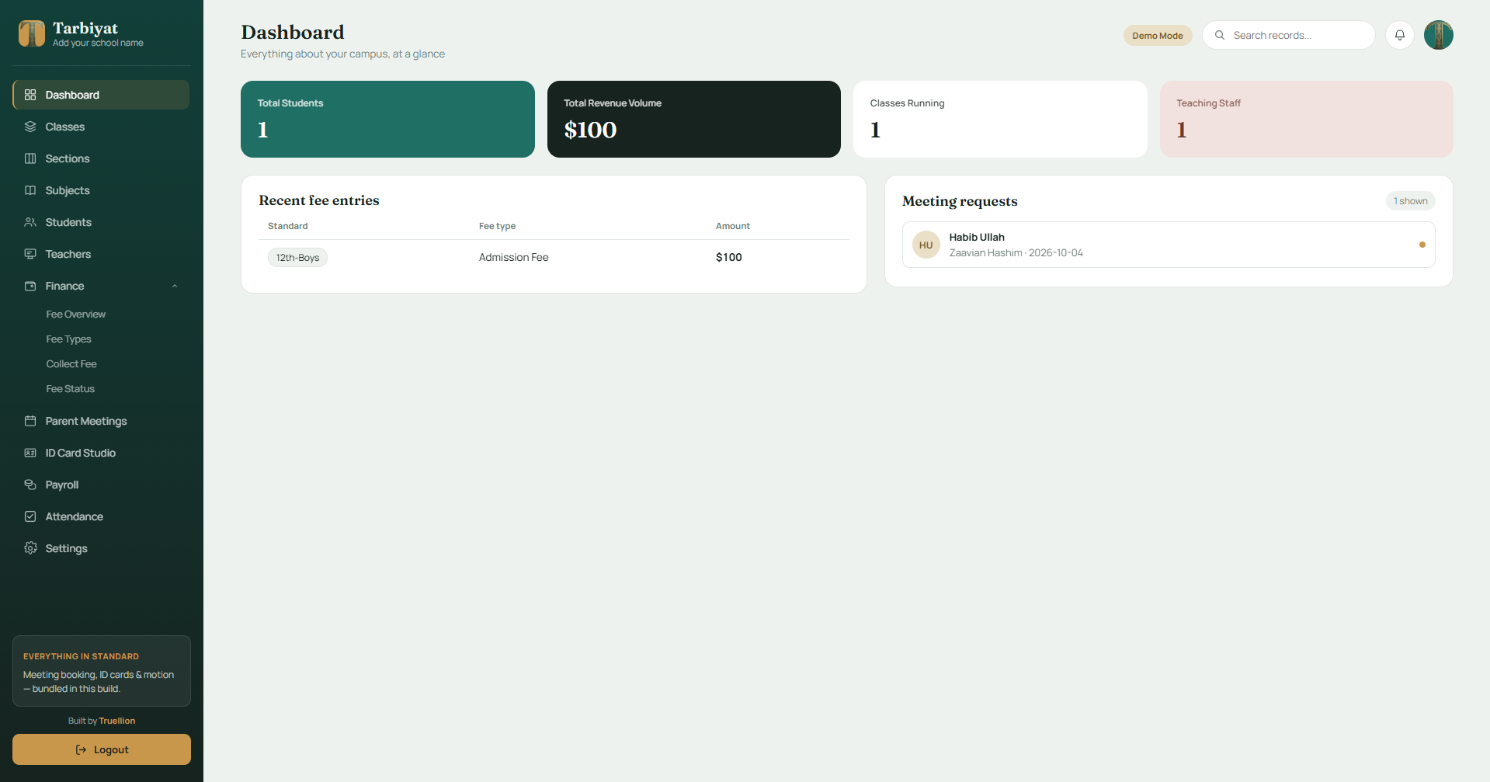The width and height of the screenshot is (1490, 782).
Task: Click the Classes layers icon
Action: pos(30,127)
